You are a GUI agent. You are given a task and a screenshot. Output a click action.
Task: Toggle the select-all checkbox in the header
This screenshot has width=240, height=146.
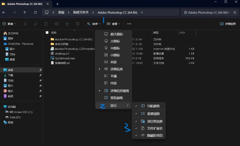pos(47,33)
